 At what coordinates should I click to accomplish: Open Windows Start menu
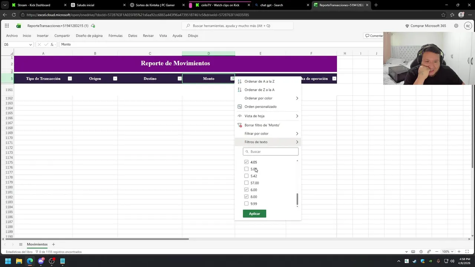[8, 261]
